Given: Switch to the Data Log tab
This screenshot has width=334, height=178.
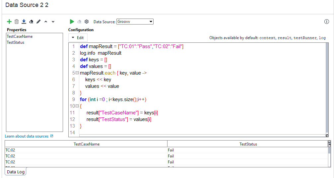Looking at the screenshot, I should pos(16,172).
